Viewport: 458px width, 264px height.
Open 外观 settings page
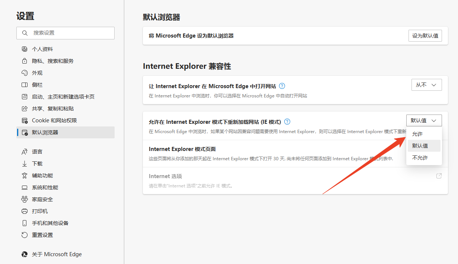point(65,73)
